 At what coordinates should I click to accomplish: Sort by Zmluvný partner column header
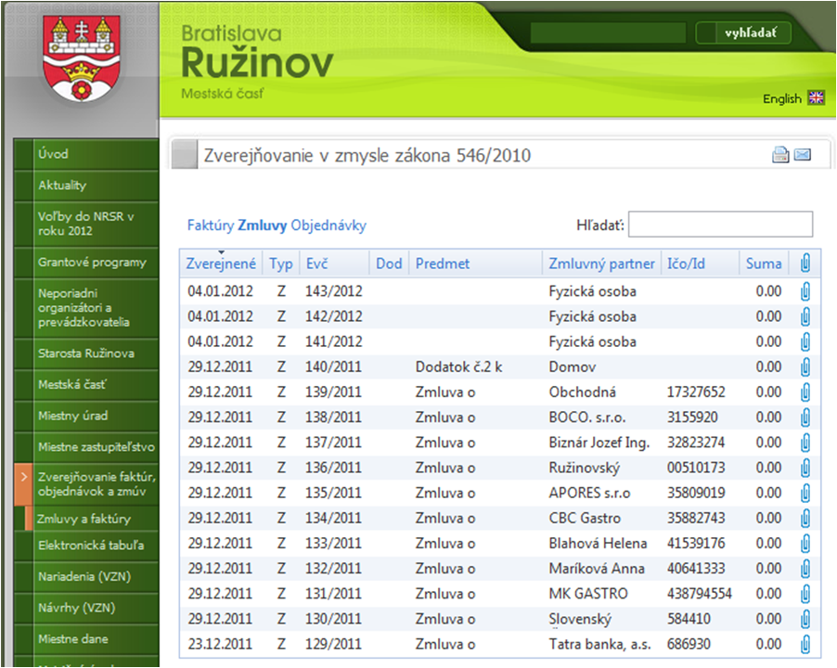(x=601, y=263)
